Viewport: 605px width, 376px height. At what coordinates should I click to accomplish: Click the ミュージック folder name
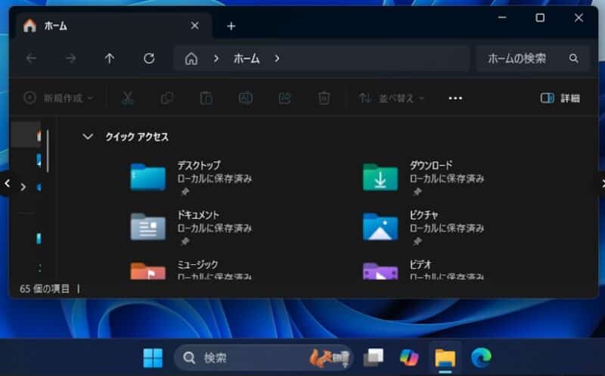[197, 265]
